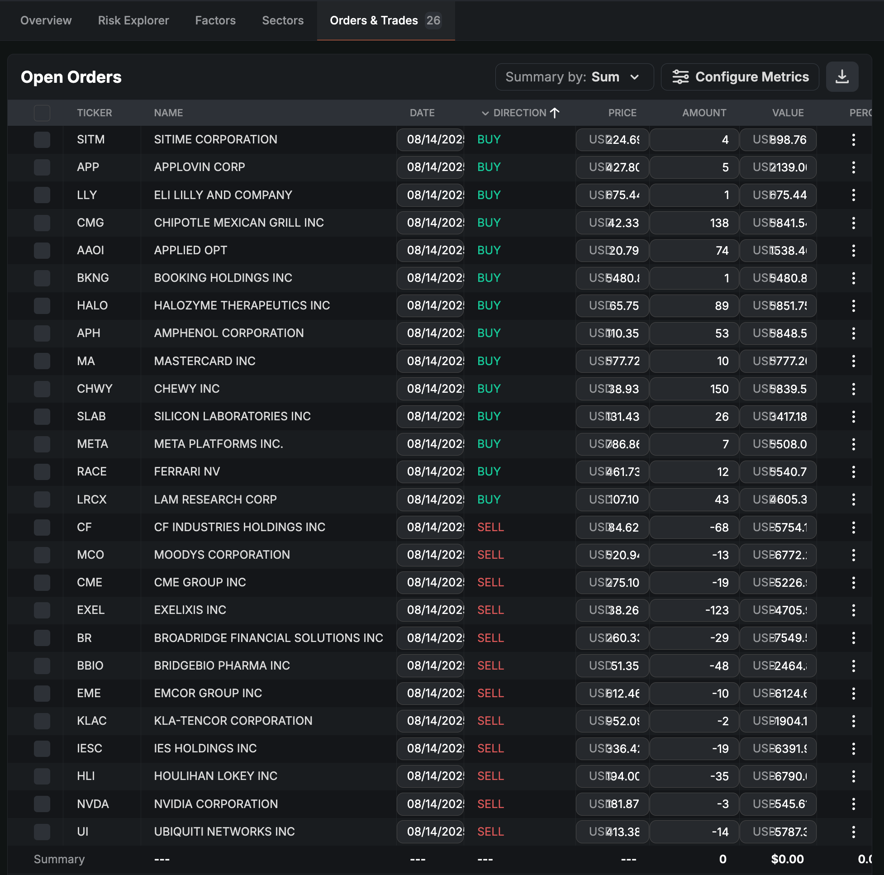Open the kebab menu for the NVDA order
The width and height of the screenshot is (884, 875).
pos(853,804)
